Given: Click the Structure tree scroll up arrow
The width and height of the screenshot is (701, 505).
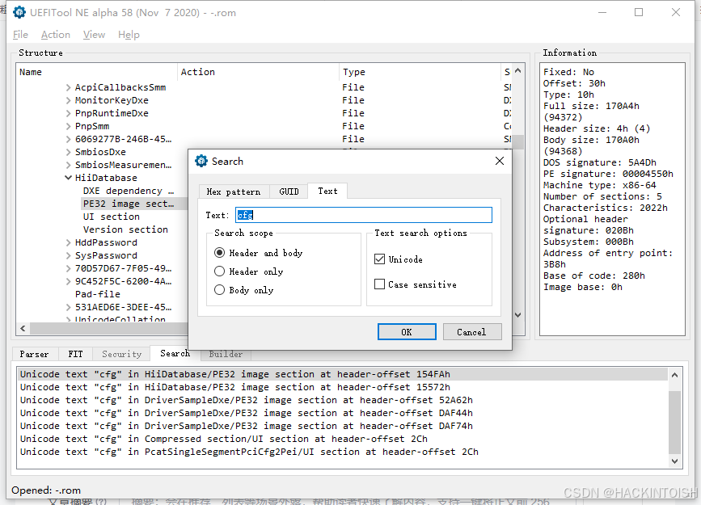Looking at the screenshot, I should 517,70.
